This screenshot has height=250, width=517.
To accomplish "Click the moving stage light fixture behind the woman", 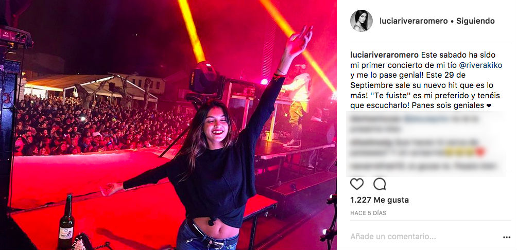I will [x=204, y=79].
